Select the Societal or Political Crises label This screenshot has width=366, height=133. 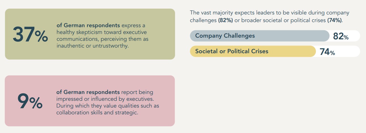point(232,51)
